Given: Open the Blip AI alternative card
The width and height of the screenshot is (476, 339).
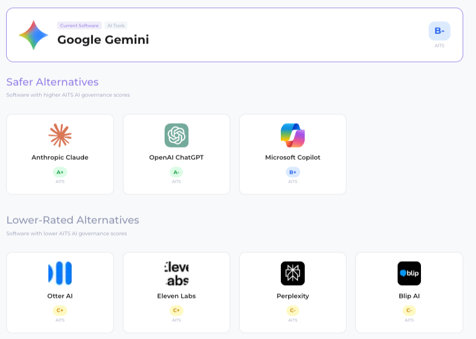Looking at the screenshot, I should (409, 292).
